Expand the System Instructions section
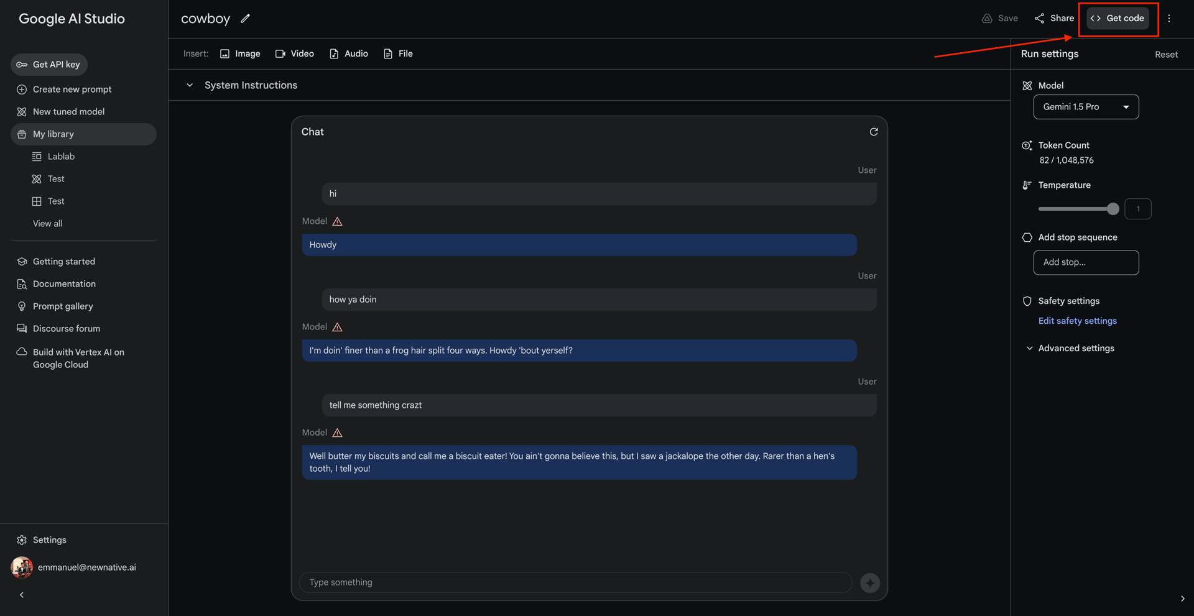Viewport: 1194px width, 616px height. [x=190, y=85]
